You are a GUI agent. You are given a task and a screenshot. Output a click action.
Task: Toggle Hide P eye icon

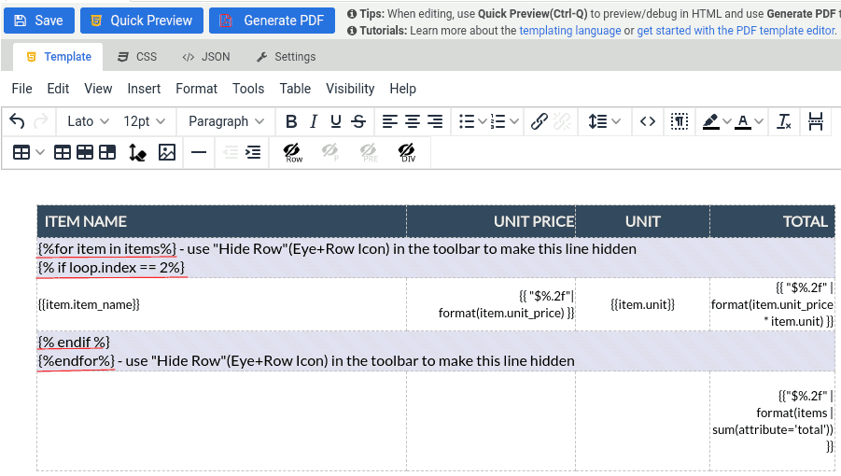(x=329, y=153)
